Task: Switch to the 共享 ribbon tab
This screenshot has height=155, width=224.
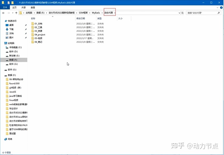Action: click(x=24, y=7)
